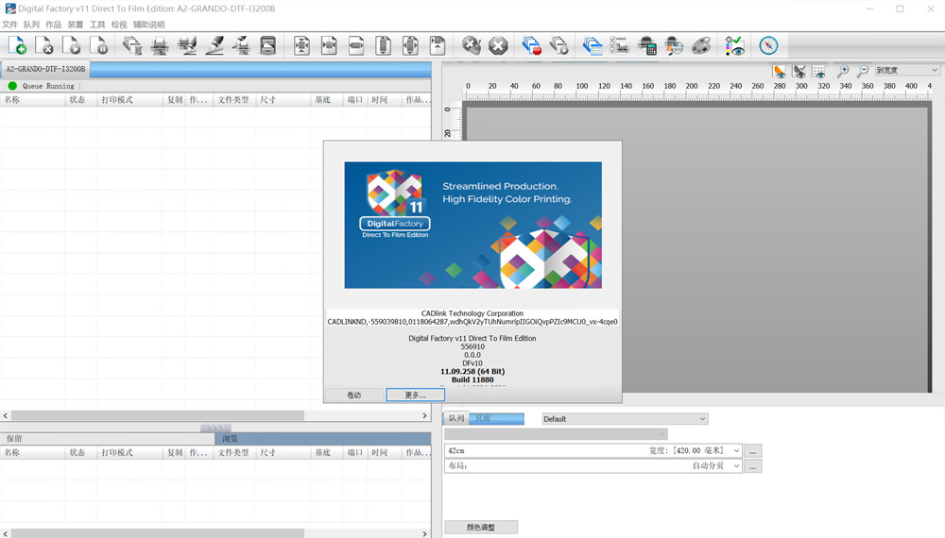Viewport: 945px width, 538px height.
Task: Select the A2-GRANDO-DTF-I3200B queue tab
Action: pos(45,69)
